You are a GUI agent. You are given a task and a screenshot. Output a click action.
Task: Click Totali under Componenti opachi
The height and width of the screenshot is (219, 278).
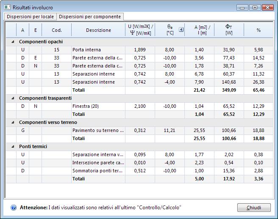click(x=78, y=90)
